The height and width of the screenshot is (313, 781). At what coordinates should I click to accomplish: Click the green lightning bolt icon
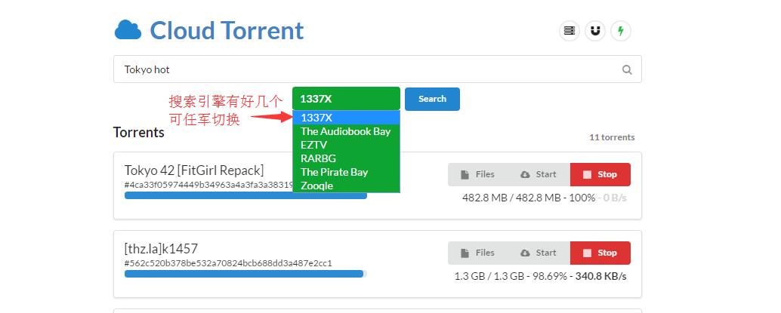point(621,31)
